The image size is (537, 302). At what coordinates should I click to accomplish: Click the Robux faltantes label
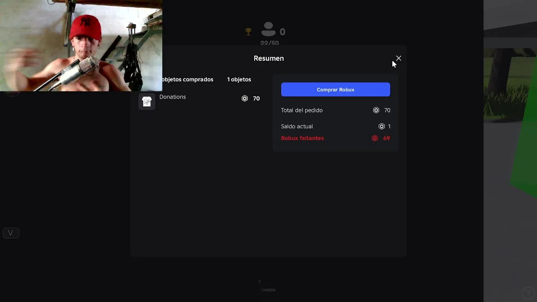tap(302, 138)
